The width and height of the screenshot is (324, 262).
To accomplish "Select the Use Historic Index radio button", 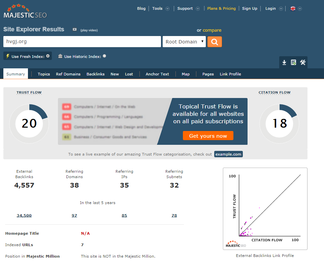I will 104,56.
